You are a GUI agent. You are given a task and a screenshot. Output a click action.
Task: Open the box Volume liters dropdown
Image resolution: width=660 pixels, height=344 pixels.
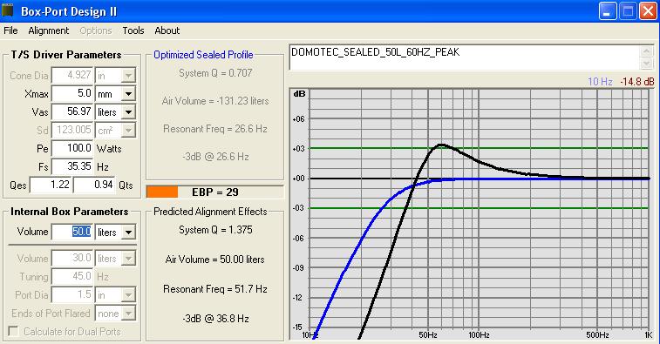[128, 233]
